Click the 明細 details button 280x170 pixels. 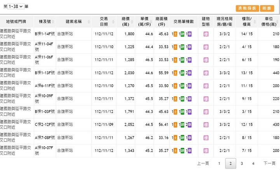267,8
